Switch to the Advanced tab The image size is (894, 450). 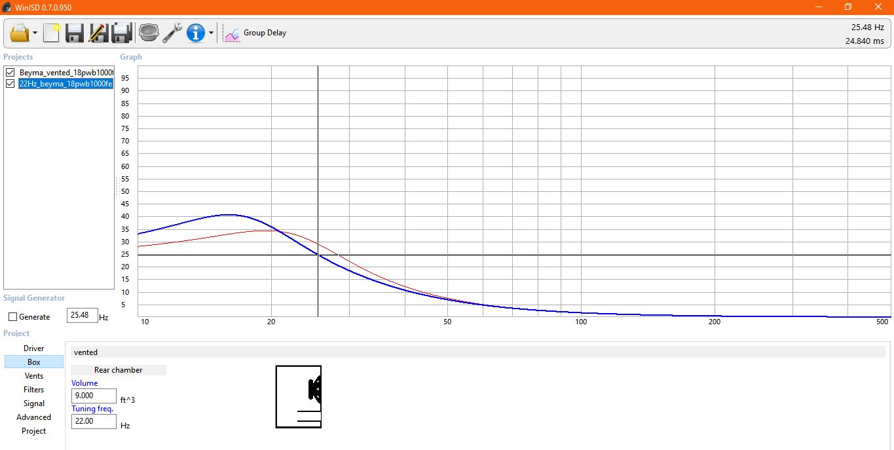[x=34, y=417]
